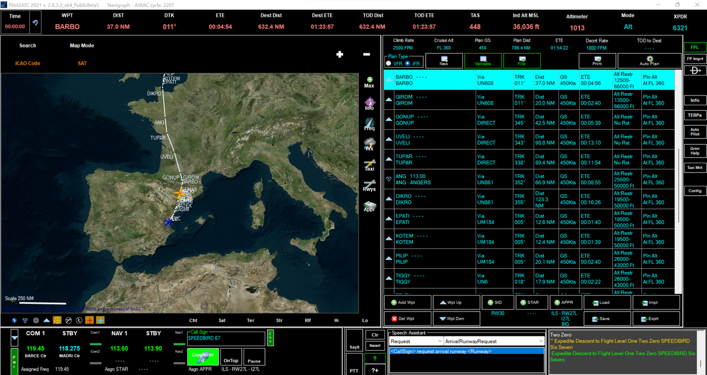Open the Rwys runways icon
Screen dimensions: 707x375
(370, 185)
